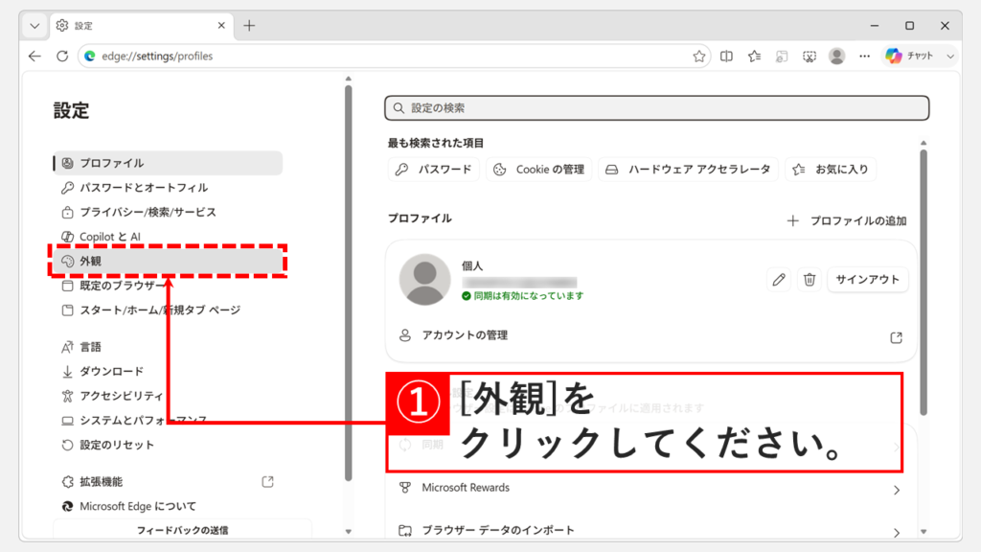Open the screenshot toolbar icon
This screenshot has width=981, height=552.
(810, 57)
